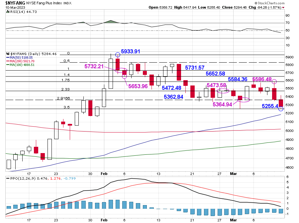Screen dimensions: 299x223
Task: Click the PPO signal value 1.276
Action: tap(55, 179)
